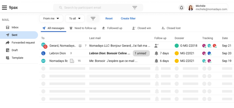Click the Template icon in the sidebar
Screen dimensions: 234x108
click(8, 58)
